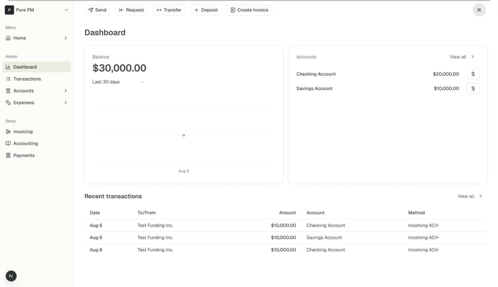Open Accounting via its book icon
The height and width of the screenshot is (287, 498).
(8, 143)
